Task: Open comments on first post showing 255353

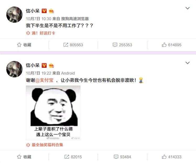Action: (x=122, y=45)
